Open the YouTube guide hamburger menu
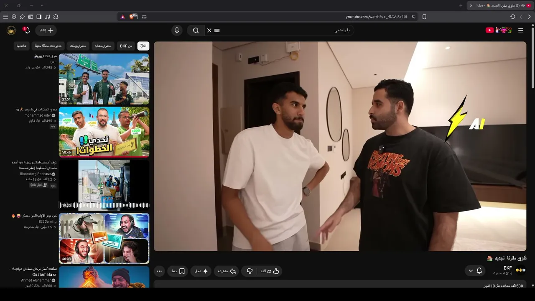The image size is (535, 301). pos(521,30)
